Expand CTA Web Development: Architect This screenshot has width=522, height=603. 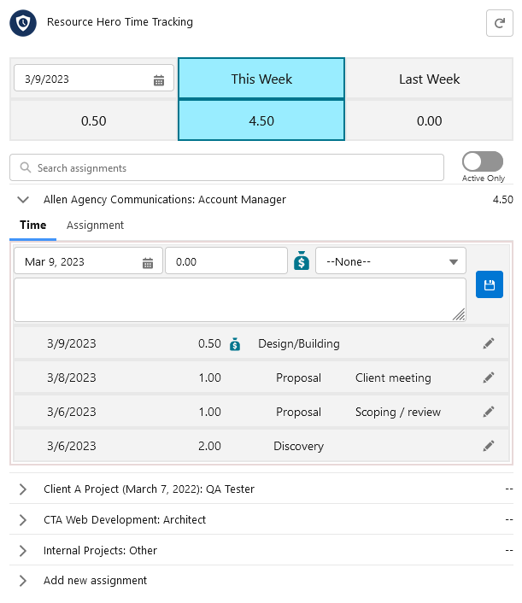[23, 520]
